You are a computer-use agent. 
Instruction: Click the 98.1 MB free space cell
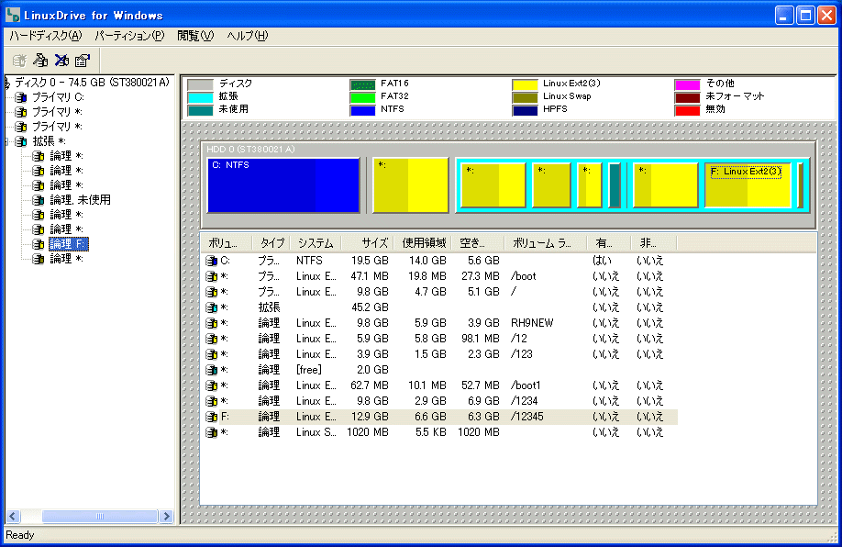[480, 339]
